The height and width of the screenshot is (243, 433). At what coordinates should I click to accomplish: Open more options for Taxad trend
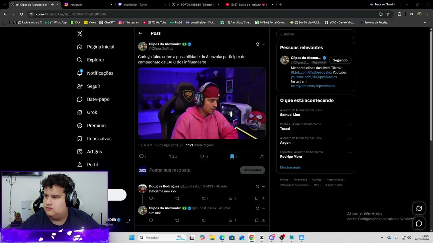pos(349,125)
